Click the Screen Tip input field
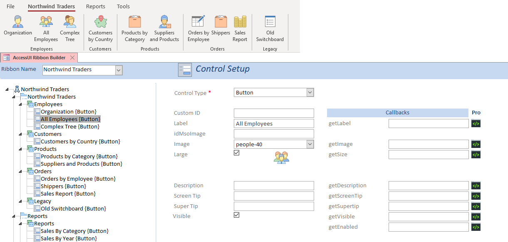This screenshot has width=508, height=242. [274, 196]
